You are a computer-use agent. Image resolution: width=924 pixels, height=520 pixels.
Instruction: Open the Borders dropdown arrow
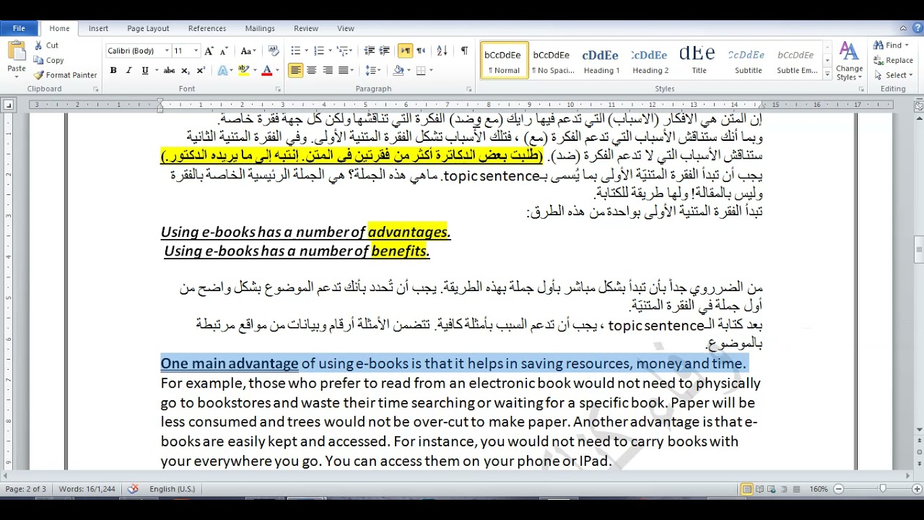point(431,70)
